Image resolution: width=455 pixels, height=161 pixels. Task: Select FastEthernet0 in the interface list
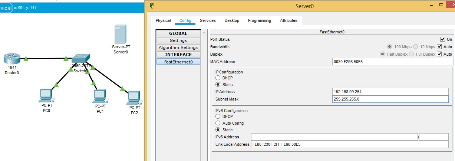pos(178,62)
